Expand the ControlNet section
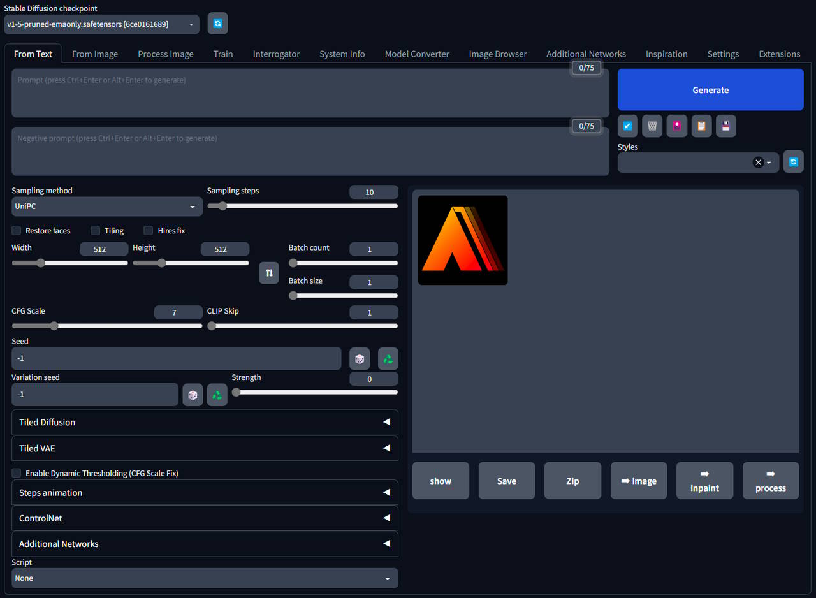This screenshot has width=816, height=598. (205, 518)
